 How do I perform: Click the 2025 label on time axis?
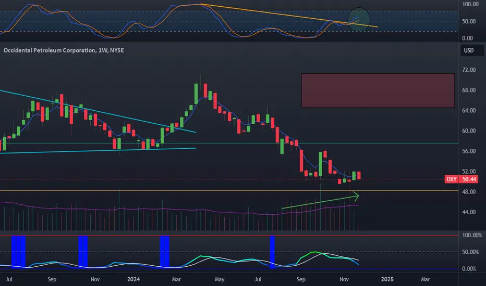(x=387, y=279)
